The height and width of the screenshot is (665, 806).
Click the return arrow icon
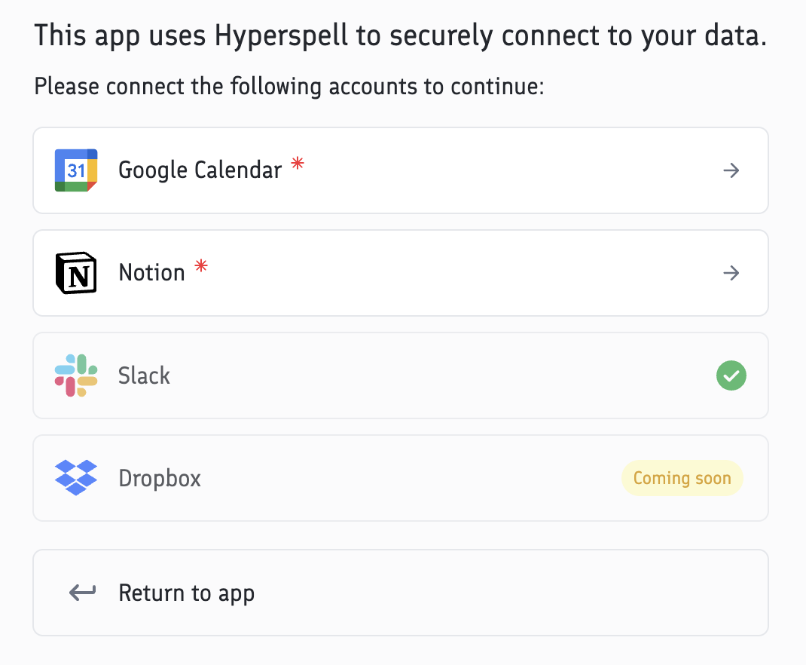pyautogui.click(x=82, y=593)
